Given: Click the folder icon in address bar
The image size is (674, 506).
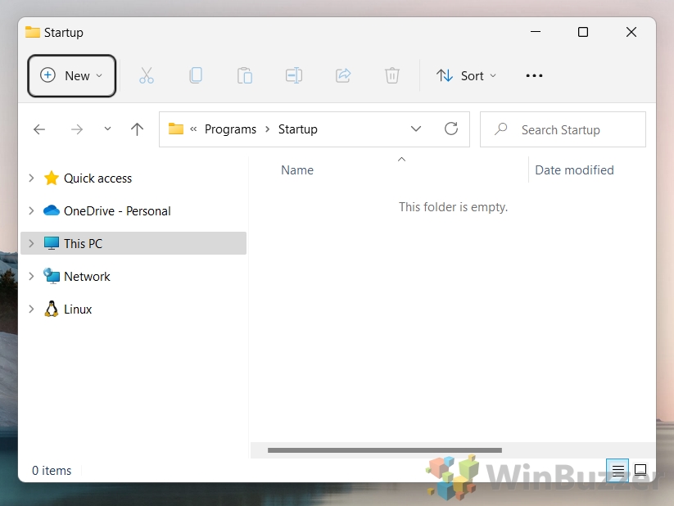Looking at the screenshot, I should tap(176, 129).
